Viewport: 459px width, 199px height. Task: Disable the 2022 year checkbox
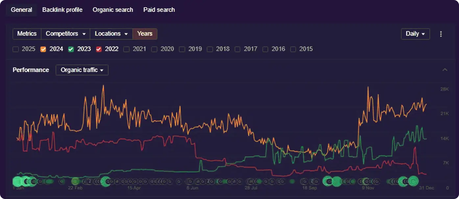[99, 49]
